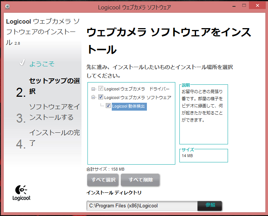The width and height of the screenshot is (268, 216).
Task: Click step 3 ソフトウェアをインストールする
Action: coord(48,112)
